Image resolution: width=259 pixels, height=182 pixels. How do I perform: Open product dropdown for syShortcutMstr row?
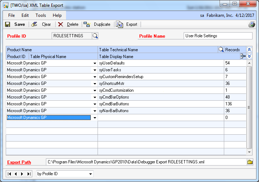[95, 84]
